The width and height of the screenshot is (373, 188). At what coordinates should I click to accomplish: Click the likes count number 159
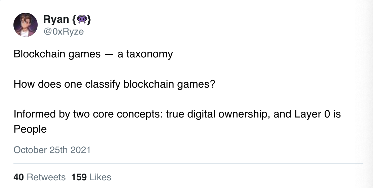pos(79,177)
